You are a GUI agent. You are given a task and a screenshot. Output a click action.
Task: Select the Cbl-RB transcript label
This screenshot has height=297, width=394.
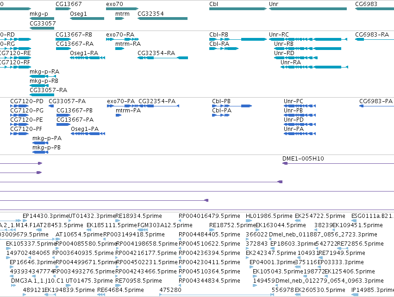coord(219,35)
